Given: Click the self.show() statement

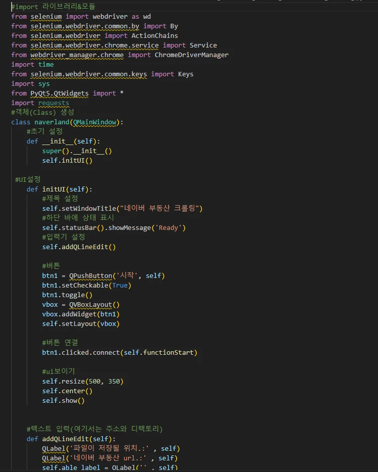Looking at the screenshot, I should coord(63,400).
